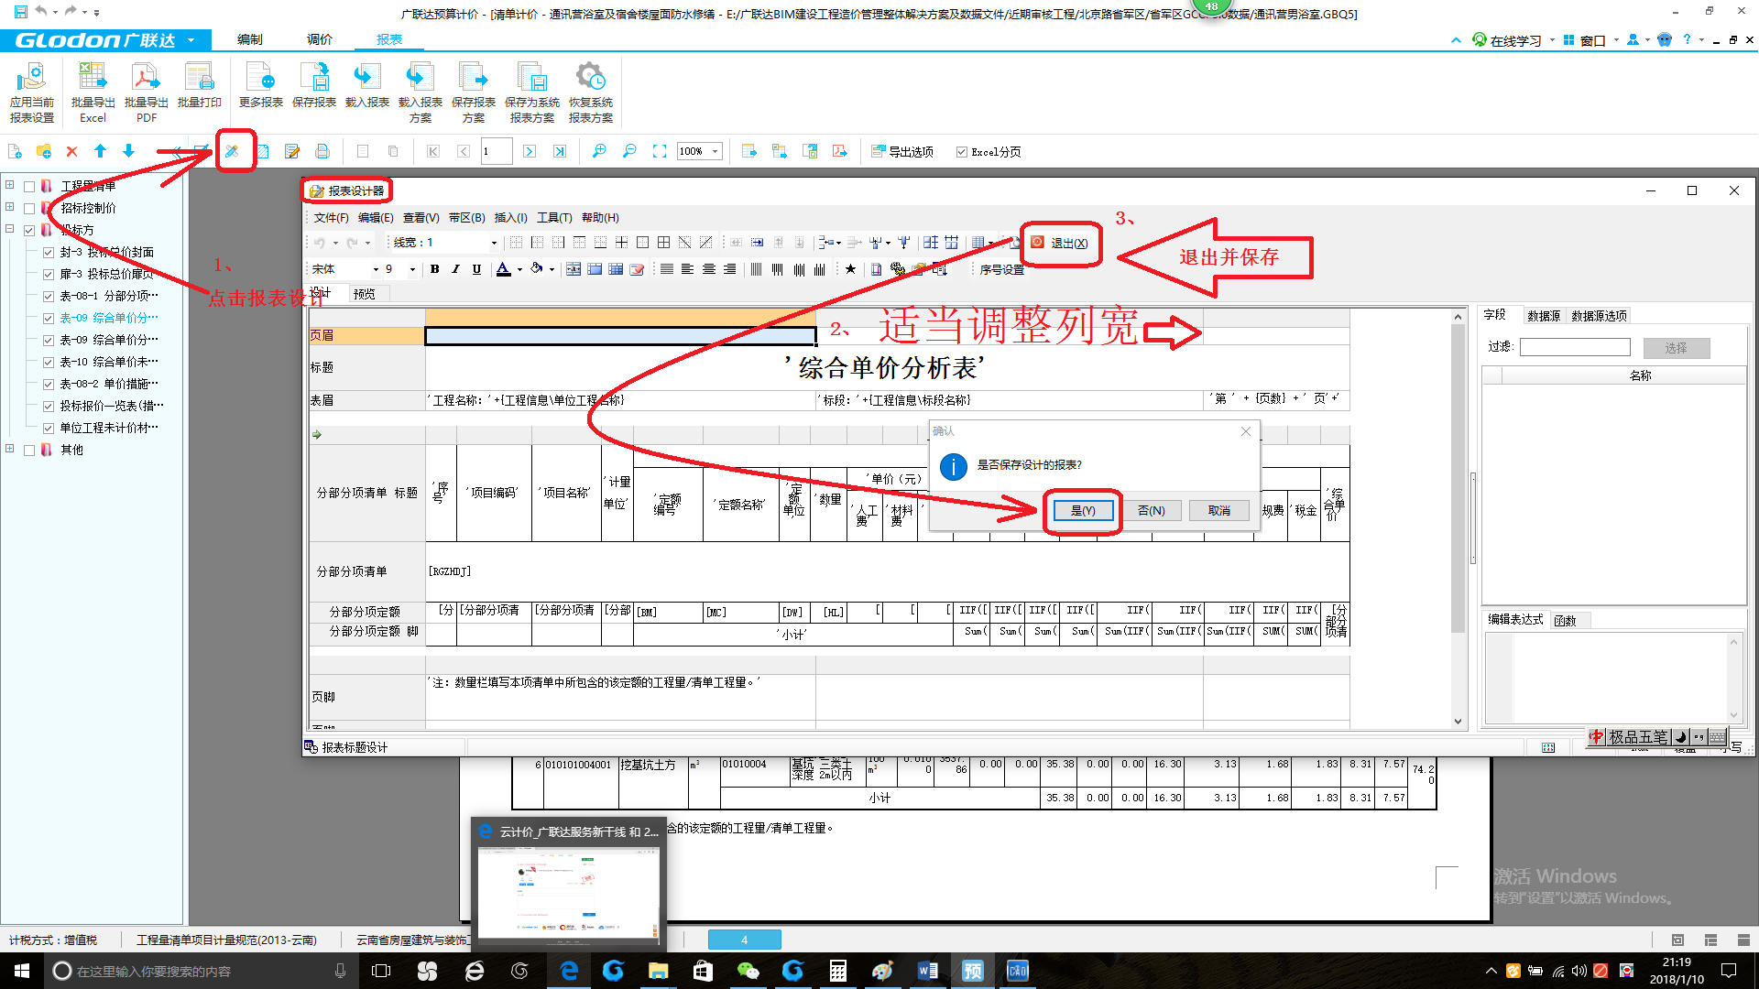Click the paint bucket fill icon

point(537,268)
